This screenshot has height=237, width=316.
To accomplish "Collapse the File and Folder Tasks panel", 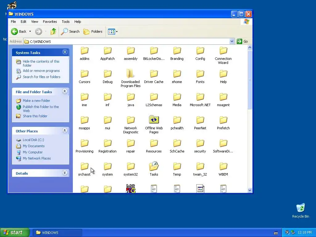I will (x=65, y=91).
